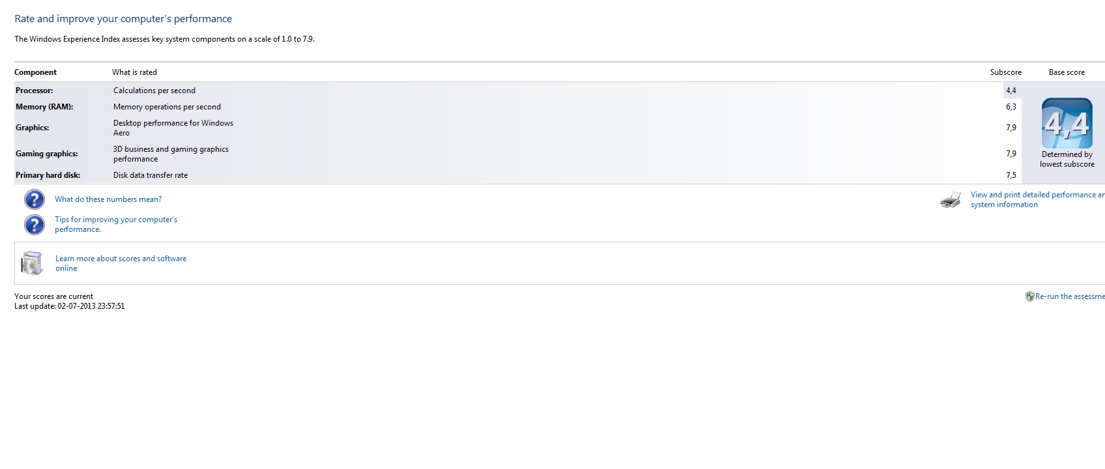Click the software box icon near 'Learn more'
This screenshot has width=1105, height=469.
tap(32, 263)
